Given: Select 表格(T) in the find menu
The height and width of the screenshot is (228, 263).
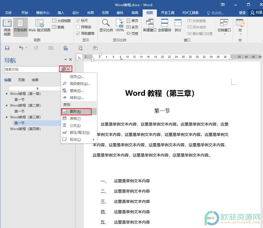Looking at the screenshot, I should [79, 119].
